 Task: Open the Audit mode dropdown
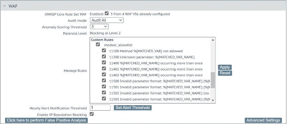pos(107,20)
